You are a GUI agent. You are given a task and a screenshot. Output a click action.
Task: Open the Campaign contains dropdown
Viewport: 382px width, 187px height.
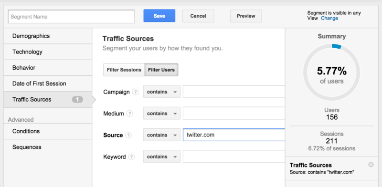pos(162,92)
